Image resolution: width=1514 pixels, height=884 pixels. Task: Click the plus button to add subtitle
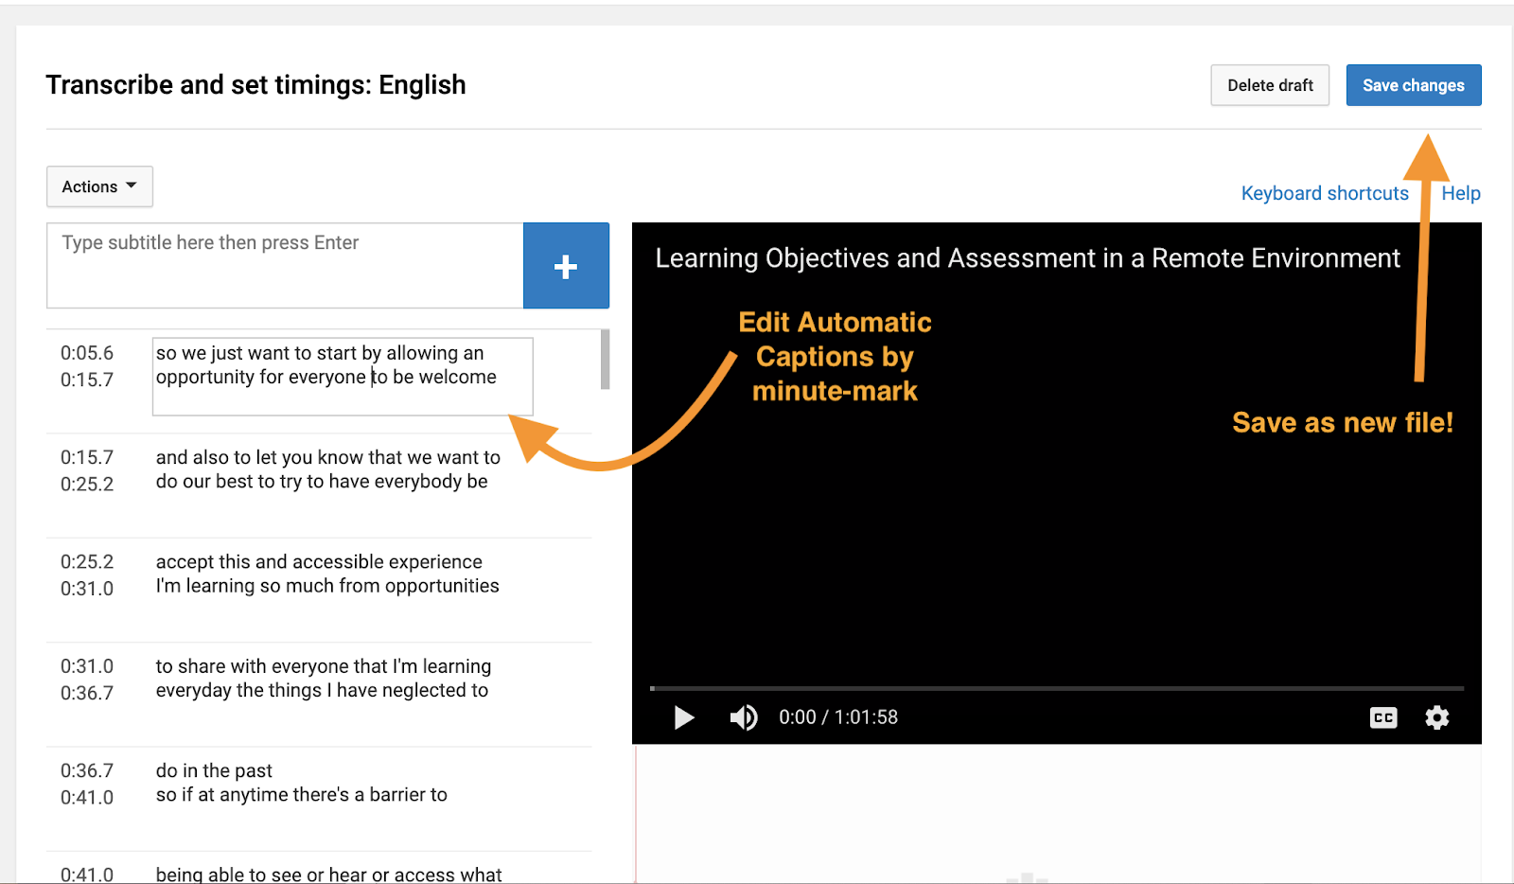point(566,266)
